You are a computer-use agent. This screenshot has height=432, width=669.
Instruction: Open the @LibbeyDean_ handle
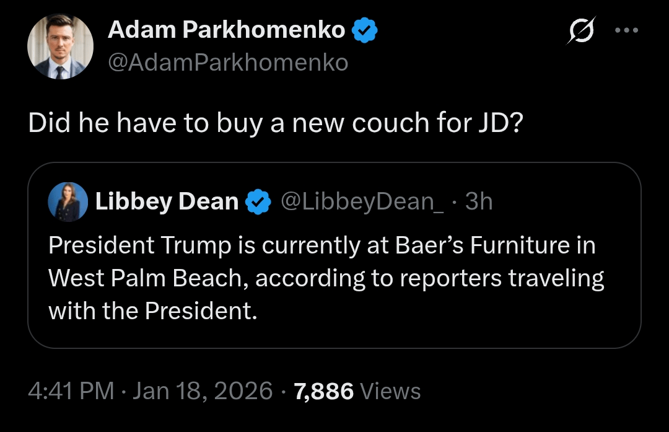(x=362, y=201)
